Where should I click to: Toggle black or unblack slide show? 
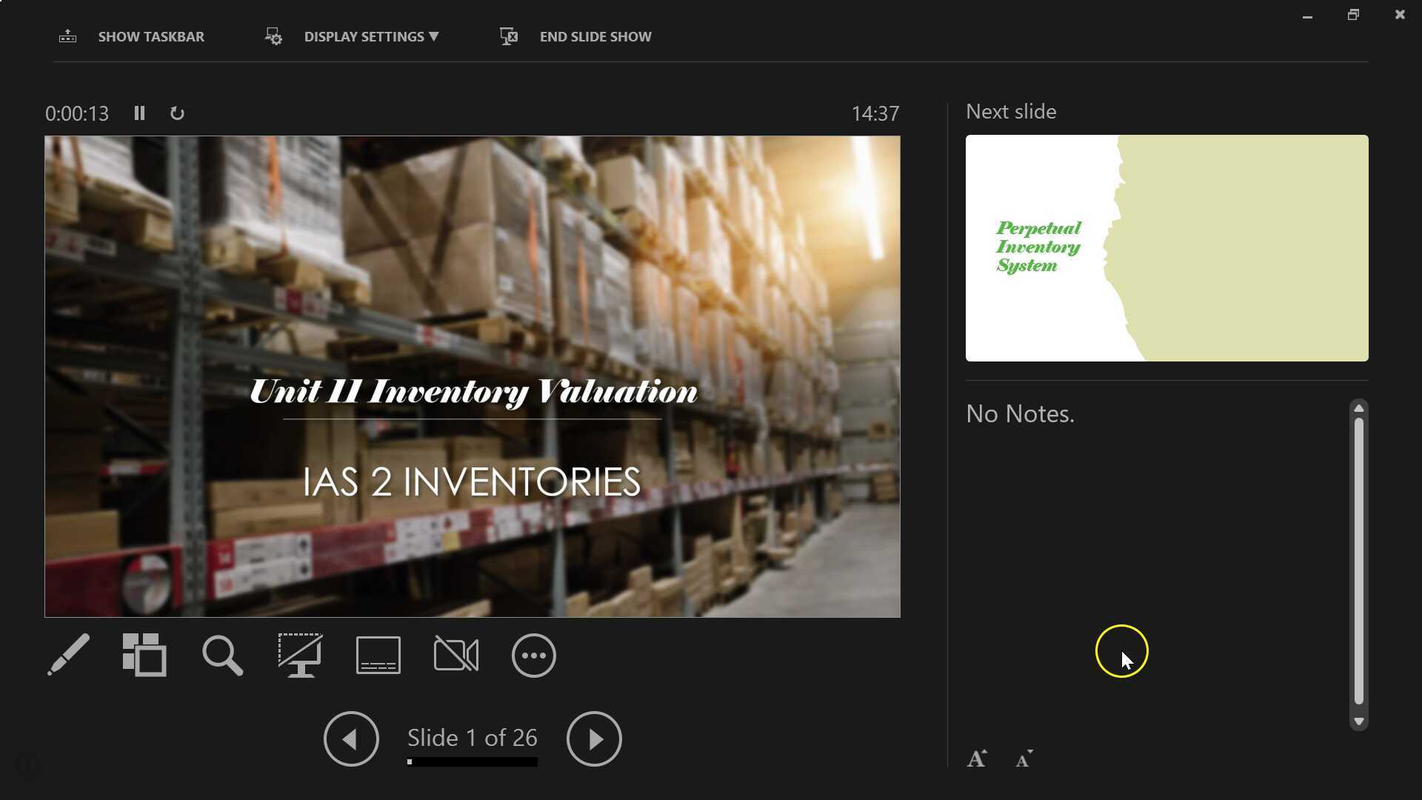pos(300,655)
